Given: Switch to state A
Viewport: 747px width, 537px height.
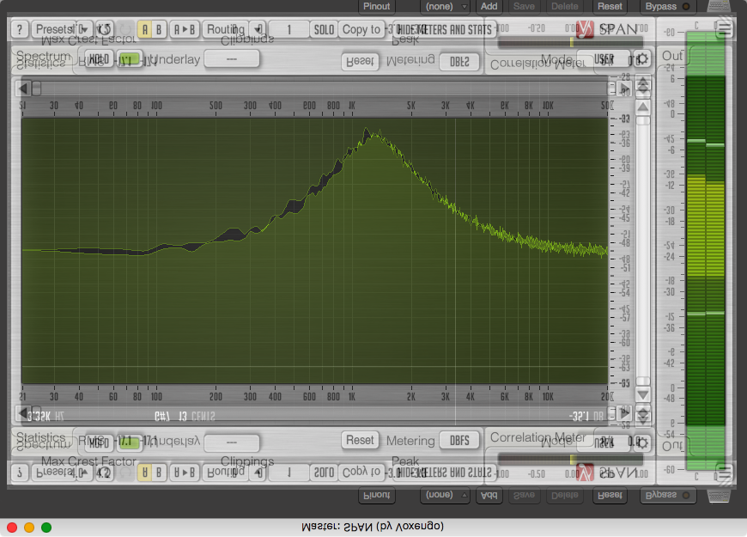Looking at the screenshot, I should click(145, 29).
